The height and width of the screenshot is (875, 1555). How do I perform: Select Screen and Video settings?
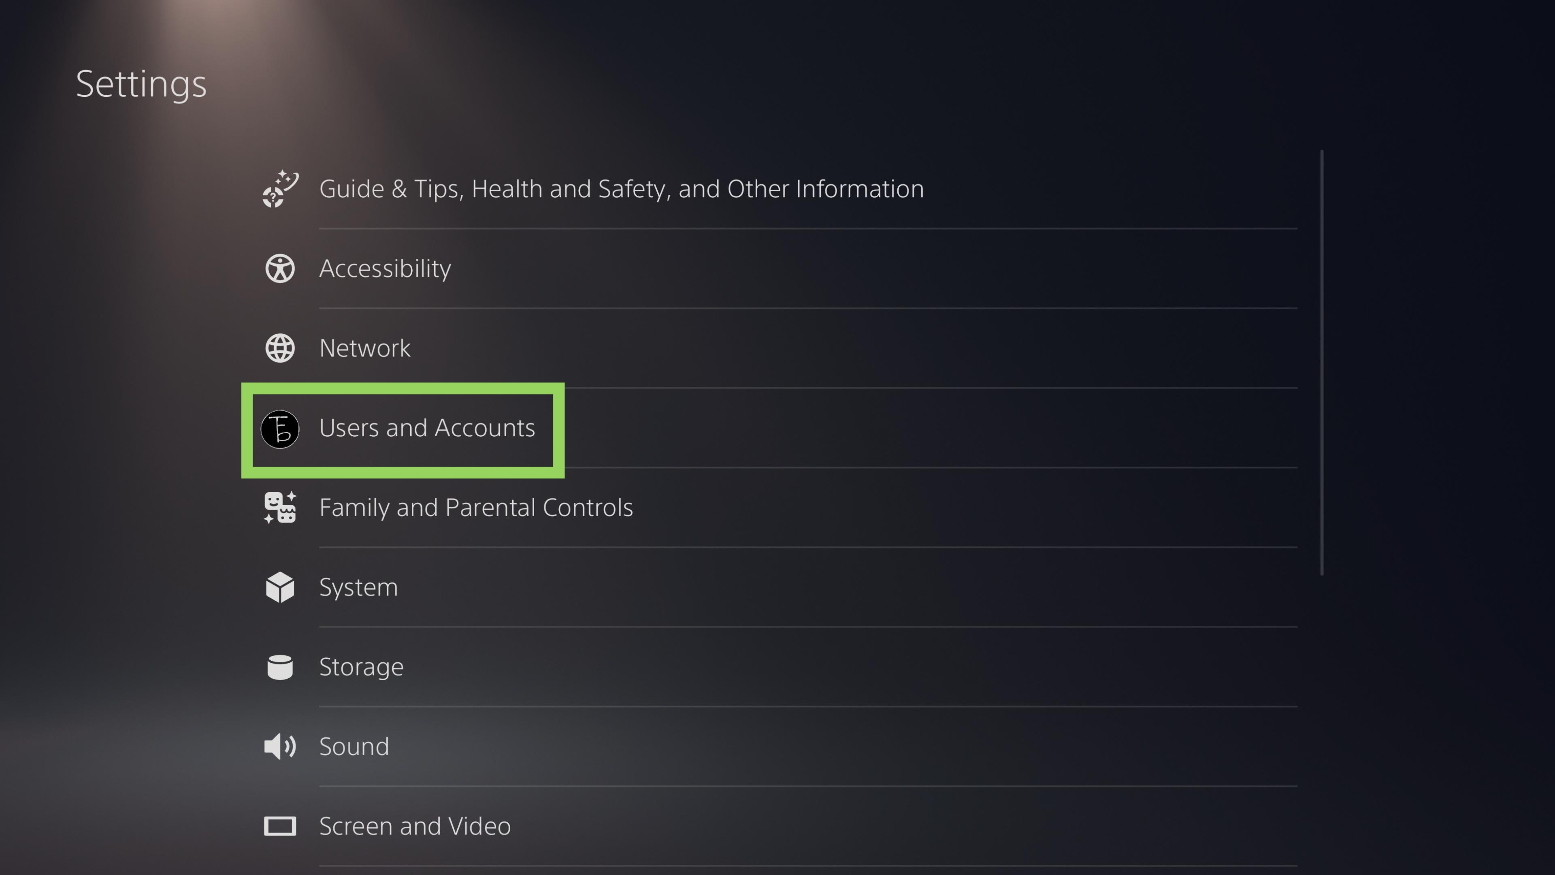click(x=415, y=826)
